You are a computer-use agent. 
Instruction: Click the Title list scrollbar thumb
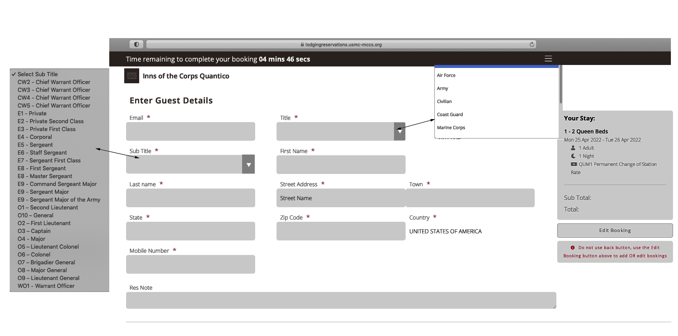[561, 84]
